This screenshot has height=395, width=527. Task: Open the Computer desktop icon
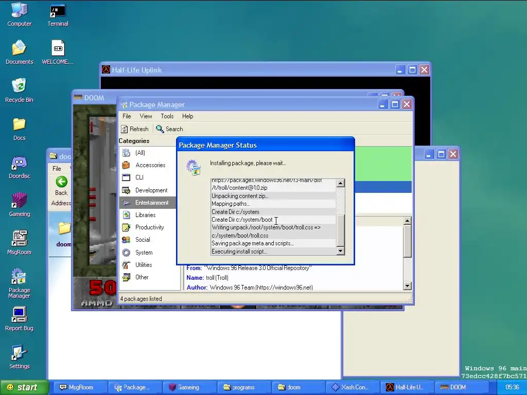(x=19, y=14)
